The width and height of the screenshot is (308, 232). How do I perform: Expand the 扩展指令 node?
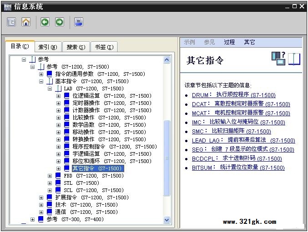tap(41, 197)
